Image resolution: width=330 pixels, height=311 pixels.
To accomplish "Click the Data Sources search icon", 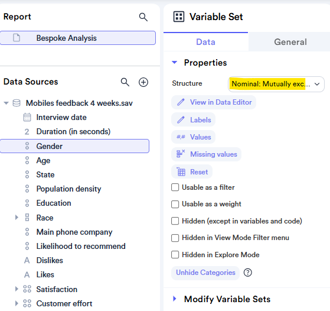I will coord(125,82).
